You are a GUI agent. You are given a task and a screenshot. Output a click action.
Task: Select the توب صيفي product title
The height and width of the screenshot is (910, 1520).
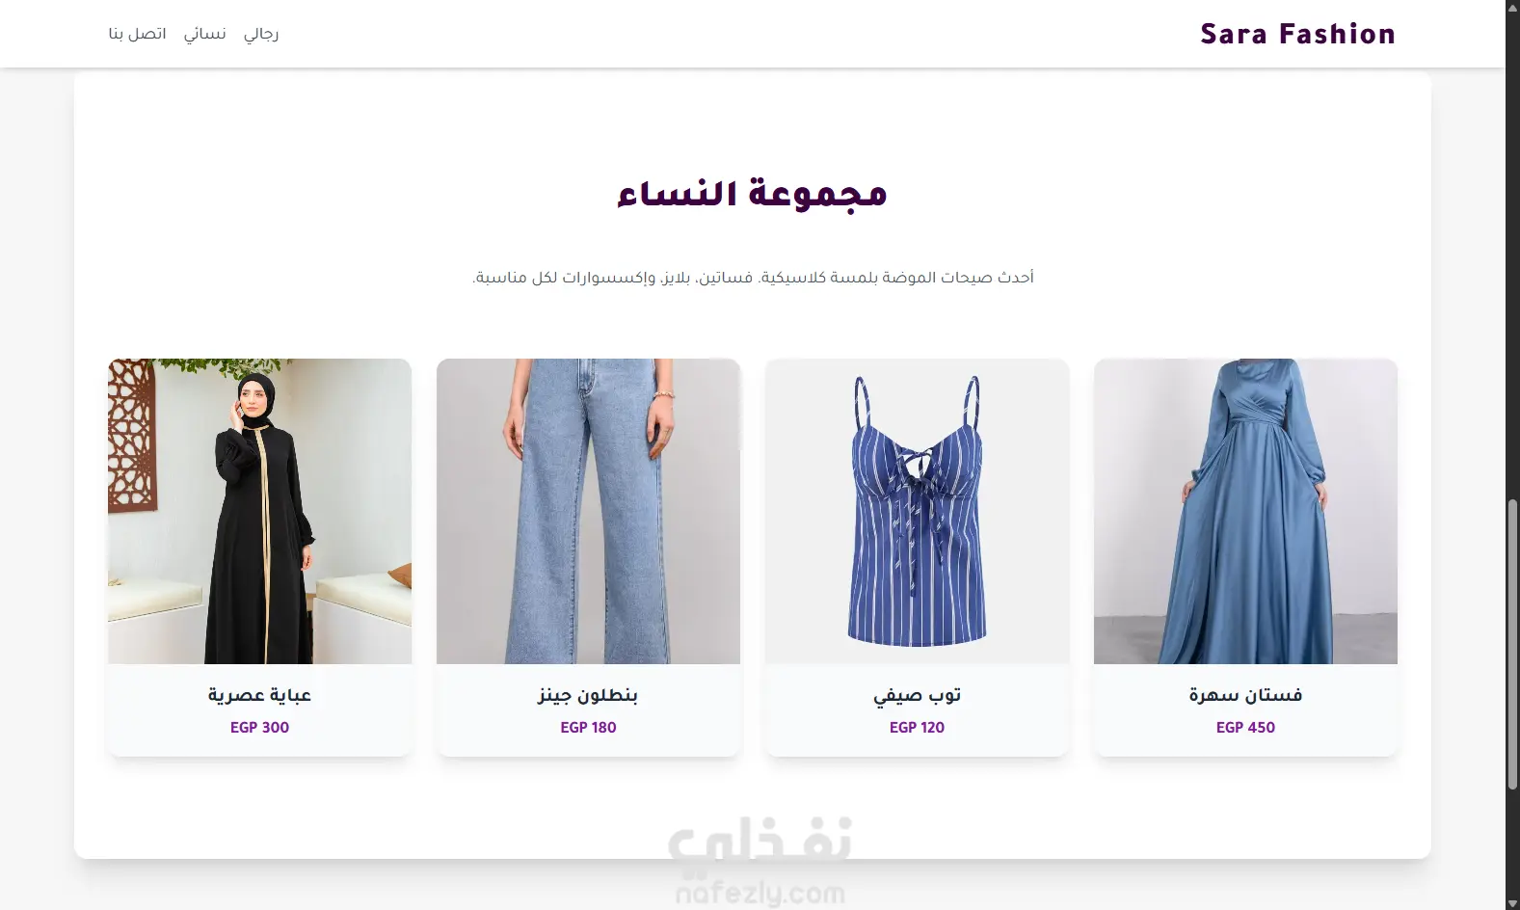point(917,695)
